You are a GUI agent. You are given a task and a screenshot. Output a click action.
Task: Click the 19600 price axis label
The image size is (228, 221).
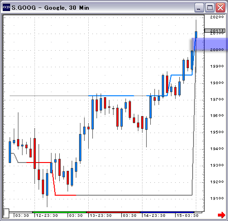pos(217,116)
